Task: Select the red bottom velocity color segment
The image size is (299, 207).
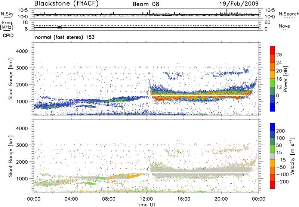Action: tap(272, 185)
